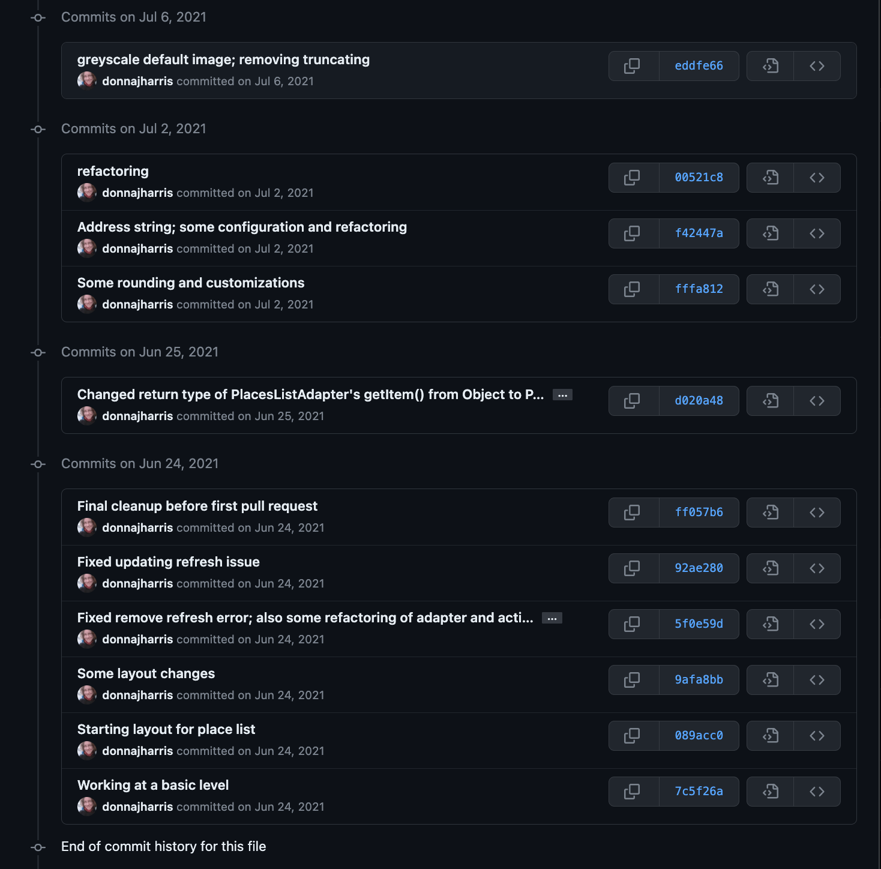Expand the truncated 'Fixed remove refresh error' message
The image size is (881, 869).
point(552,618)
